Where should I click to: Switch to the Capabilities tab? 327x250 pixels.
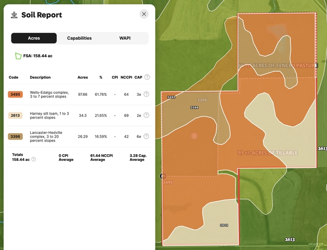(79, 38)
